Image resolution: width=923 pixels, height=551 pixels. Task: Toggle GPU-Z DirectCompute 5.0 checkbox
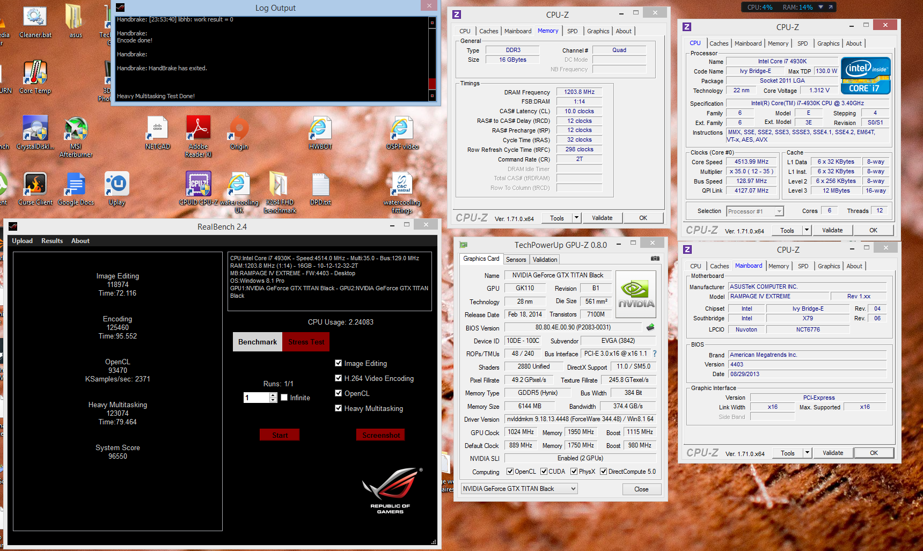click(603, 472)
